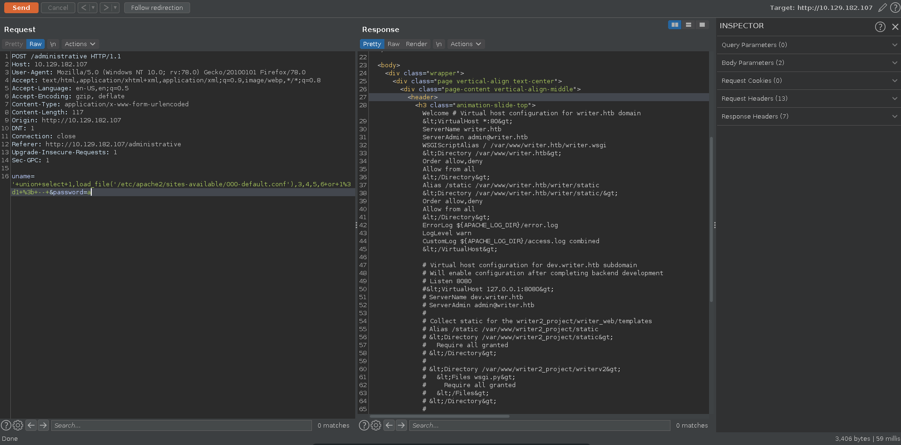The height and width of the screenshot is (445, 901).
Task: Expand Body Parameters (2) section
Action: coord(808,63)
